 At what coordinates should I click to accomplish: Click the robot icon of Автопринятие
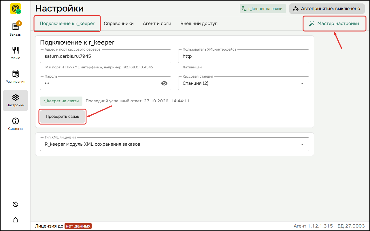(x=296, y=9)
